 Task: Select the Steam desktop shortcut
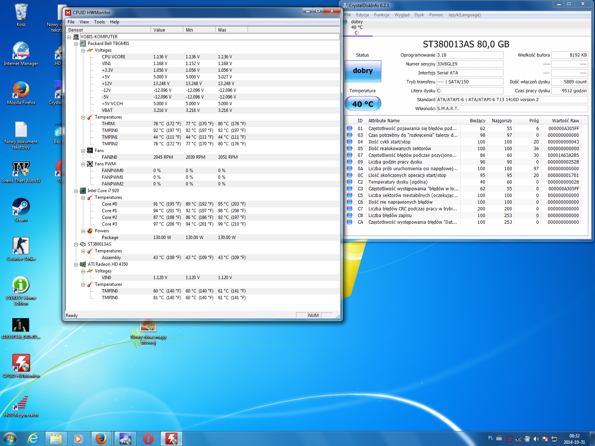click(21, 210)
